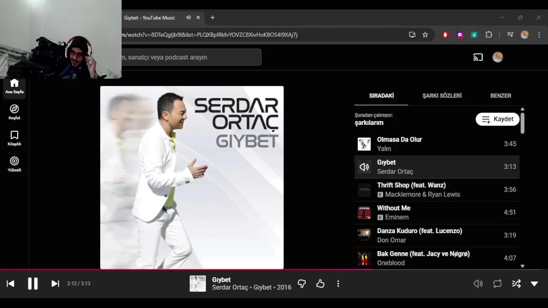The image size is (548, 308).
Task: Skip to next track
Action: [x=55, y=284]
